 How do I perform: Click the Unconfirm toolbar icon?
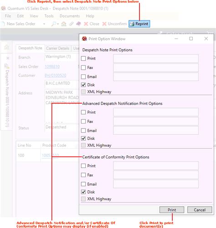point(104,24)
